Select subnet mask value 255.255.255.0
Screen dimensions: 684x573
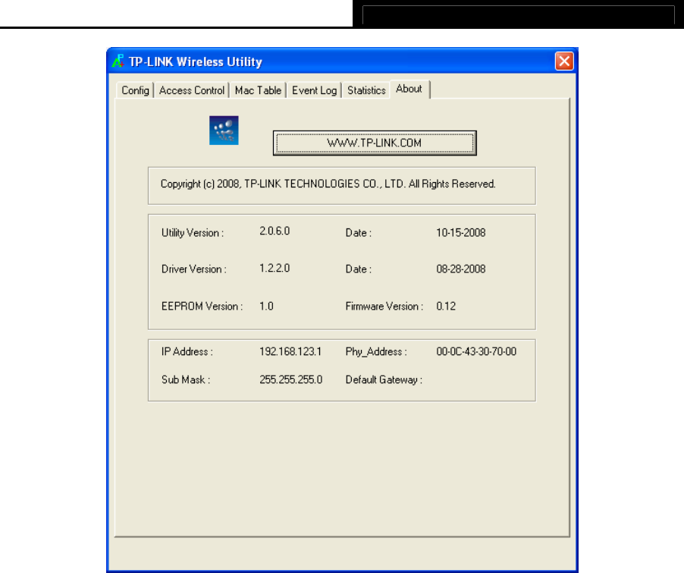click(291, 379)
